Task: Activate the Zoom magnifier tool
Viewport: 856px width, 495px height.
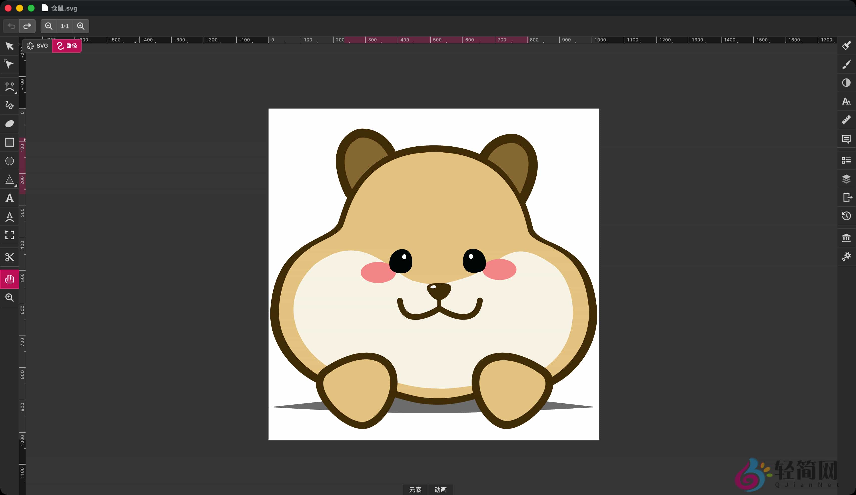Action: coord(9,298)
